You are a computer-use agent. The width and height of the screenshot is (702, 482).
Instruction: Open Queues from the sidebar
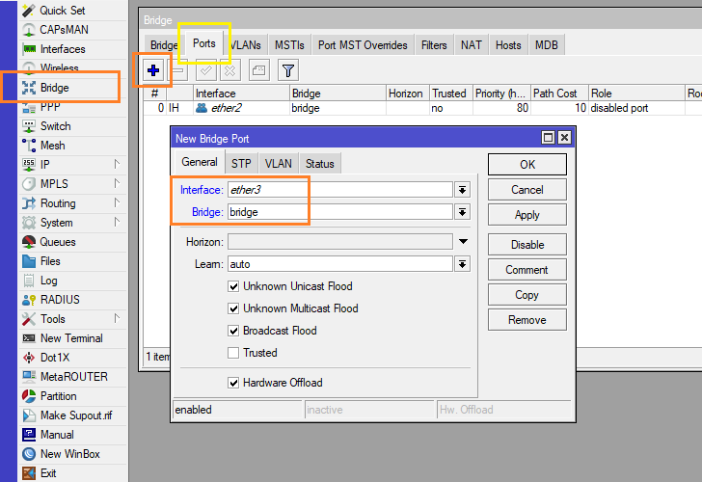(x=57, y=242)
